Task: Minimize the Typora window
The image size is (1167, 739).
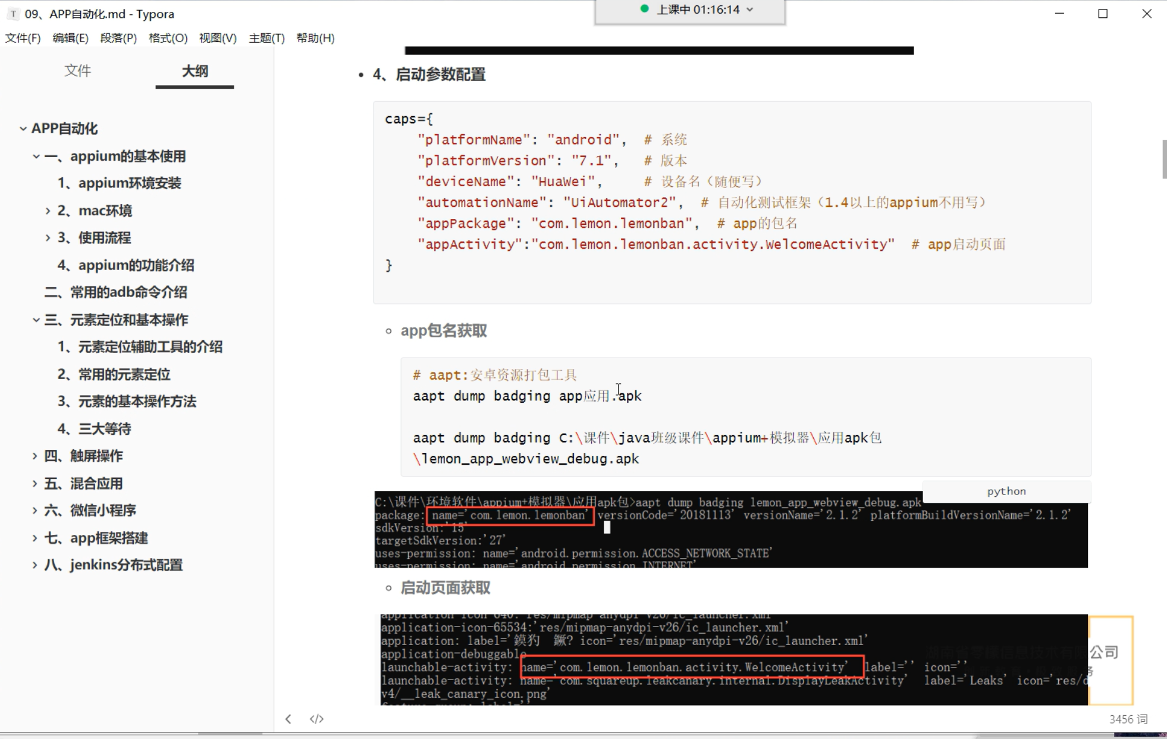Action: point(1059,14)
